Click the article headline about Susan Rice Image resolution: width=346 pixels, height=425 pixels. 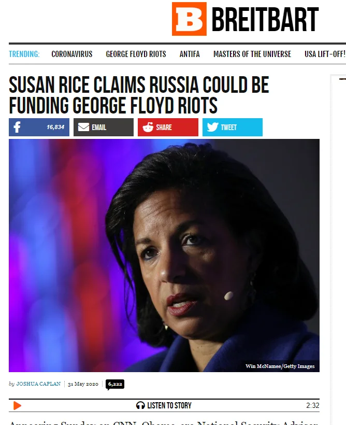click(x=139, y=95)
